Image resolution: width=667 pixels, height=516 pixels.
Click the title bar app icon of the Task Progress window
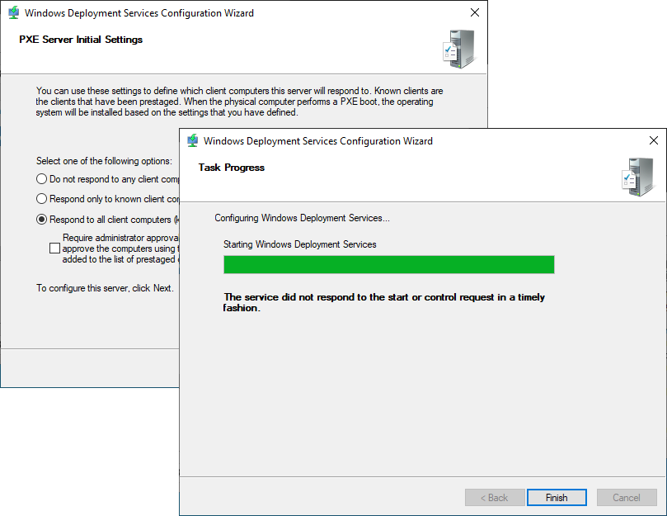pos(193,140)
